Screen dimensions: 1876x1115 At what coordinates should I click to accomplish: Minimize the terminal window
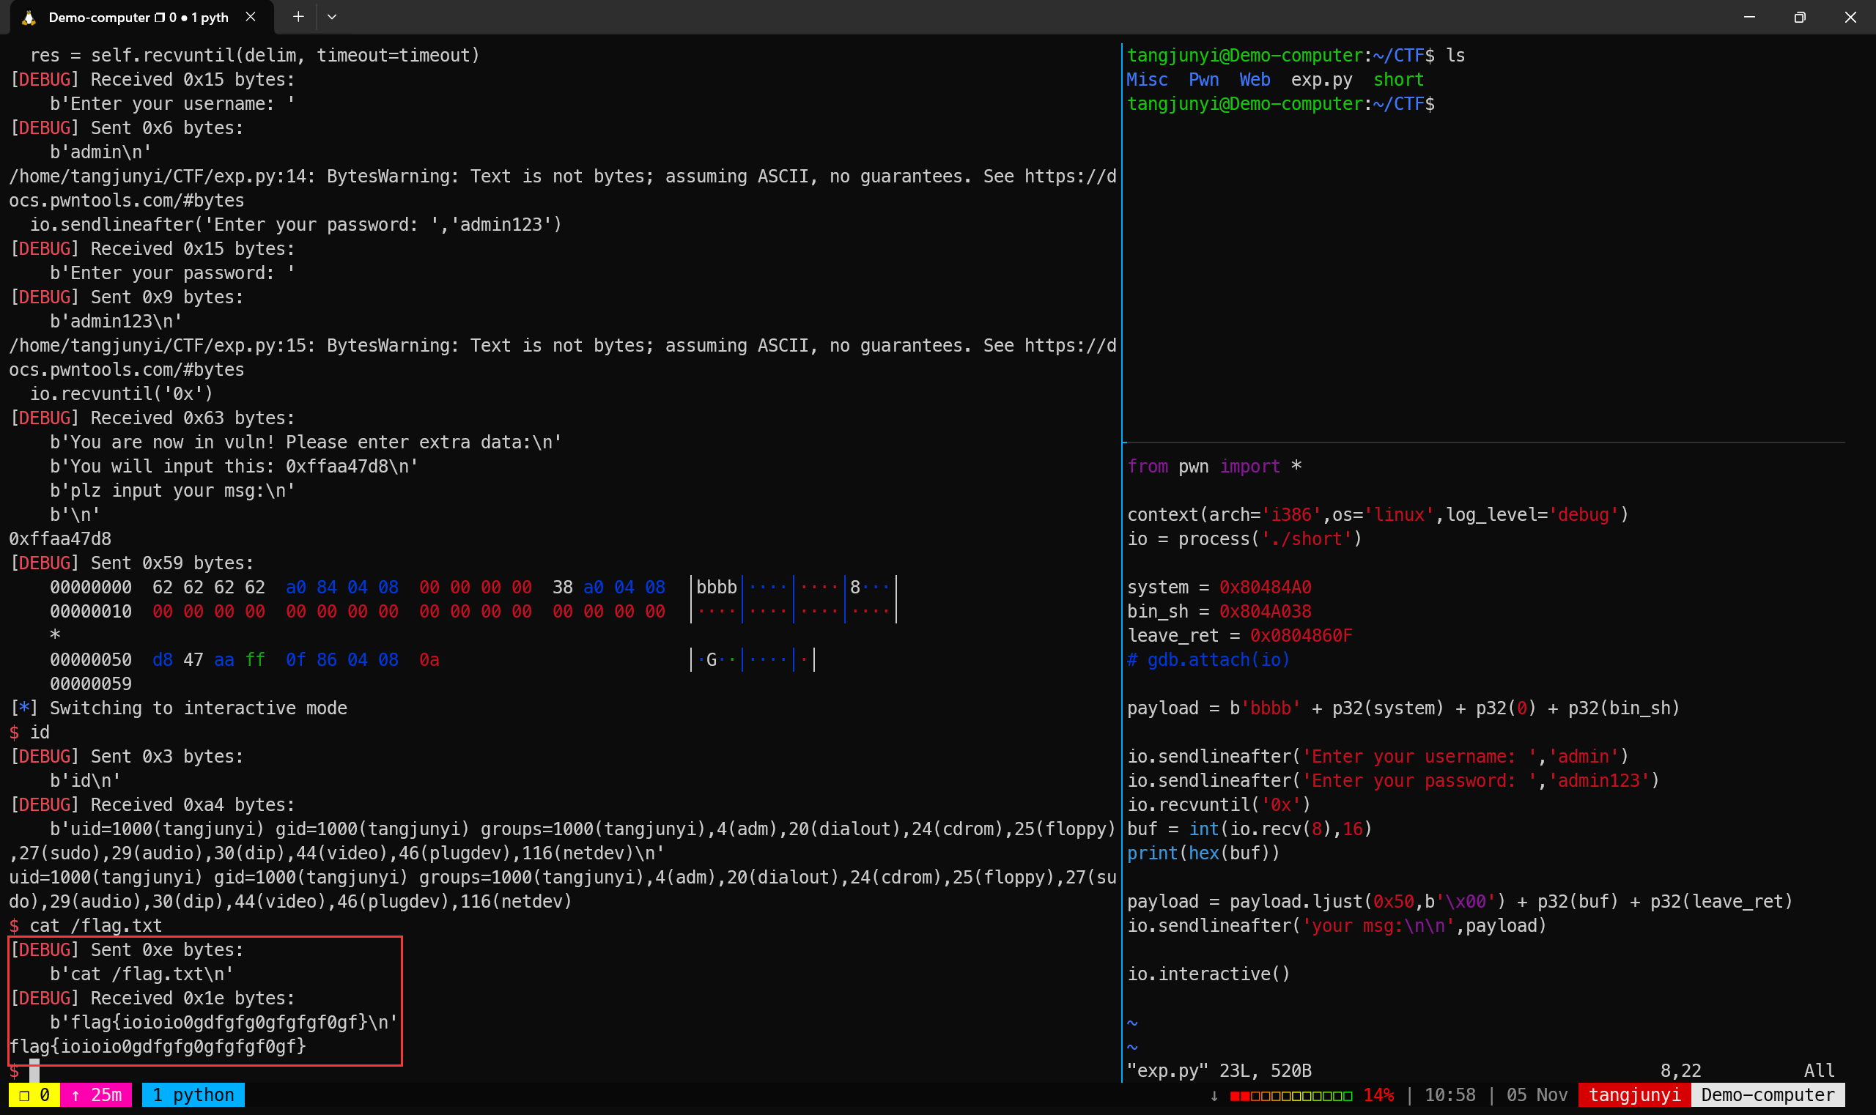click(x=1749, y=17)
